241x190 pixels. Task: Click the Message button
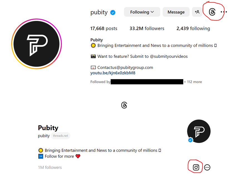click(x=176, y=12)
